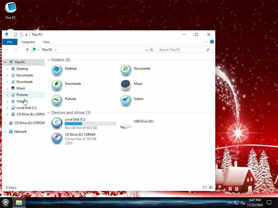This screenshot has width=278, height=208.
Task: Click the Start button on taskbar
Action: (x=5, y=203)
